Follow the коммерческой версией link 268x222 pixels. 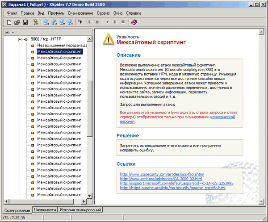pos(178,119)
